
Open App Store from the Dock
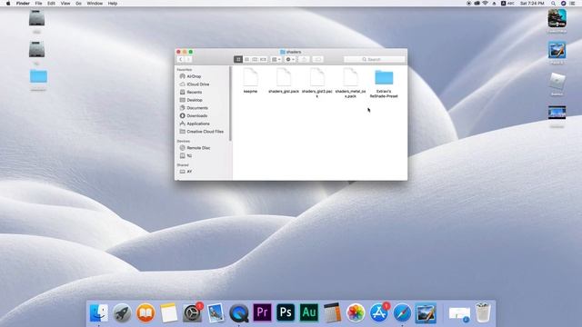click(379, 312)
